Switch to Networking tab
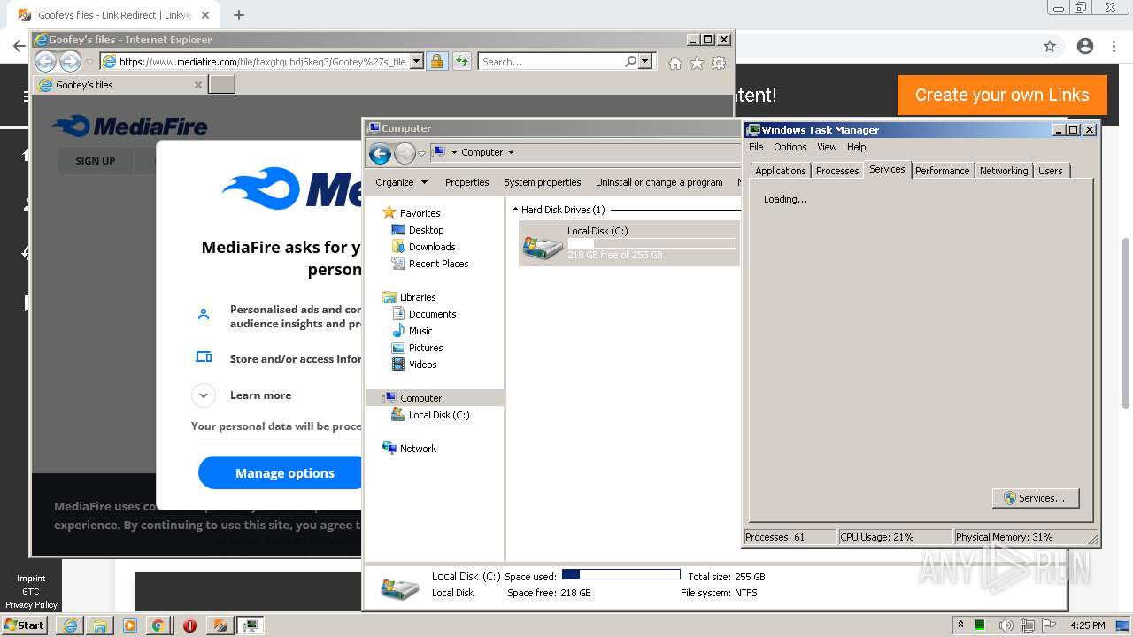The width and height of the screenshot is (1133, 637). pos(1004,171)
